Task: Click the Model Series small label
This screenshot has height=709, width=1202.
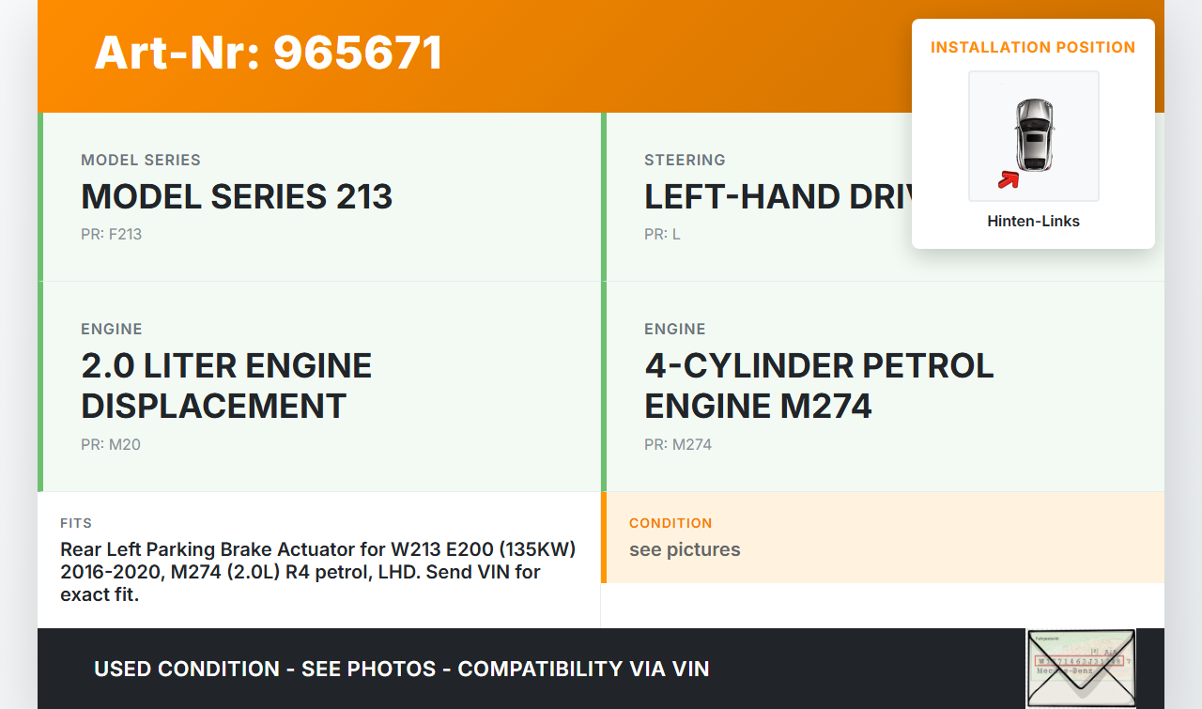Action: [141, 160]
